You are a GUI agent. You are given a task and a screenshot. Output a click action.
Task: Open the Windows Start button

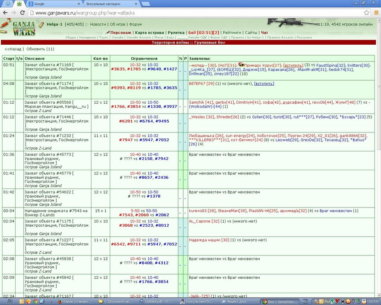(10, 302)
